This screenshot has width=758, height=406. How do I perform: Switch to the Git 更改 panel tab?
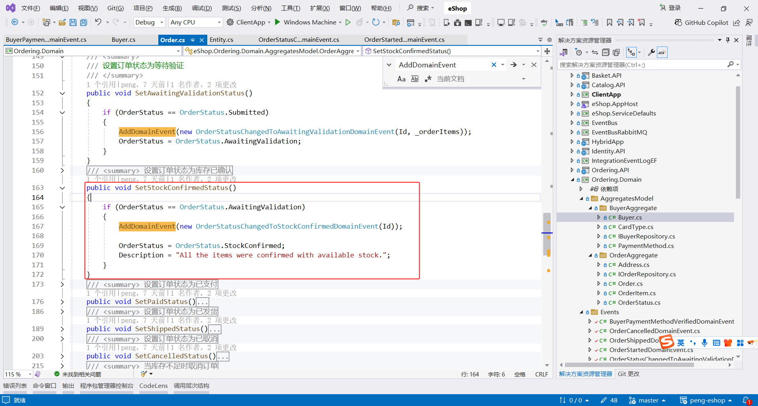[629, 374]
